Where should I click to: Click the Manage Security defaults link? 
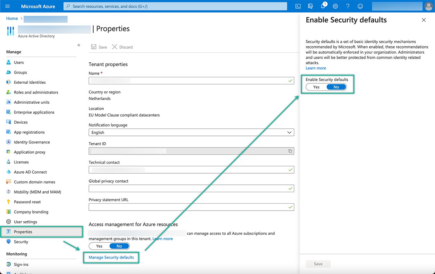[111, 257]
